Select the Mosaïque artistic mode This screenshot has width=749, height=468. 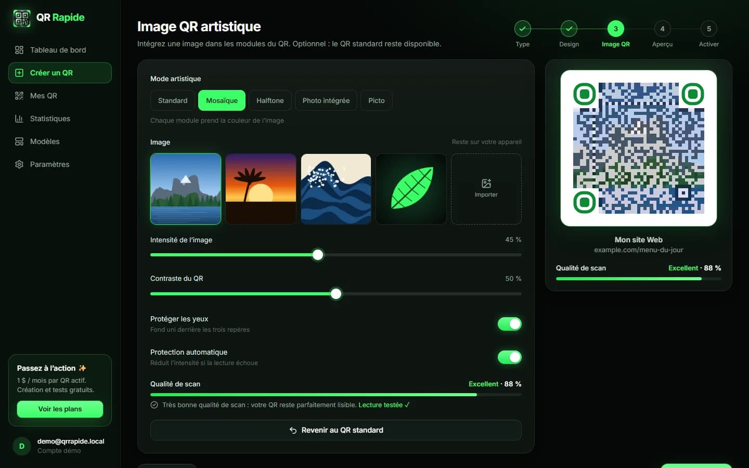click(x=222, y=100)
